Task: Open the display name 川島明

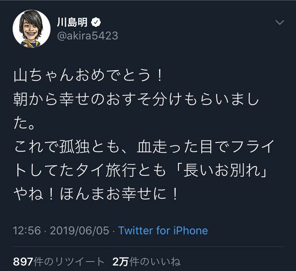Action: (73, 22)
